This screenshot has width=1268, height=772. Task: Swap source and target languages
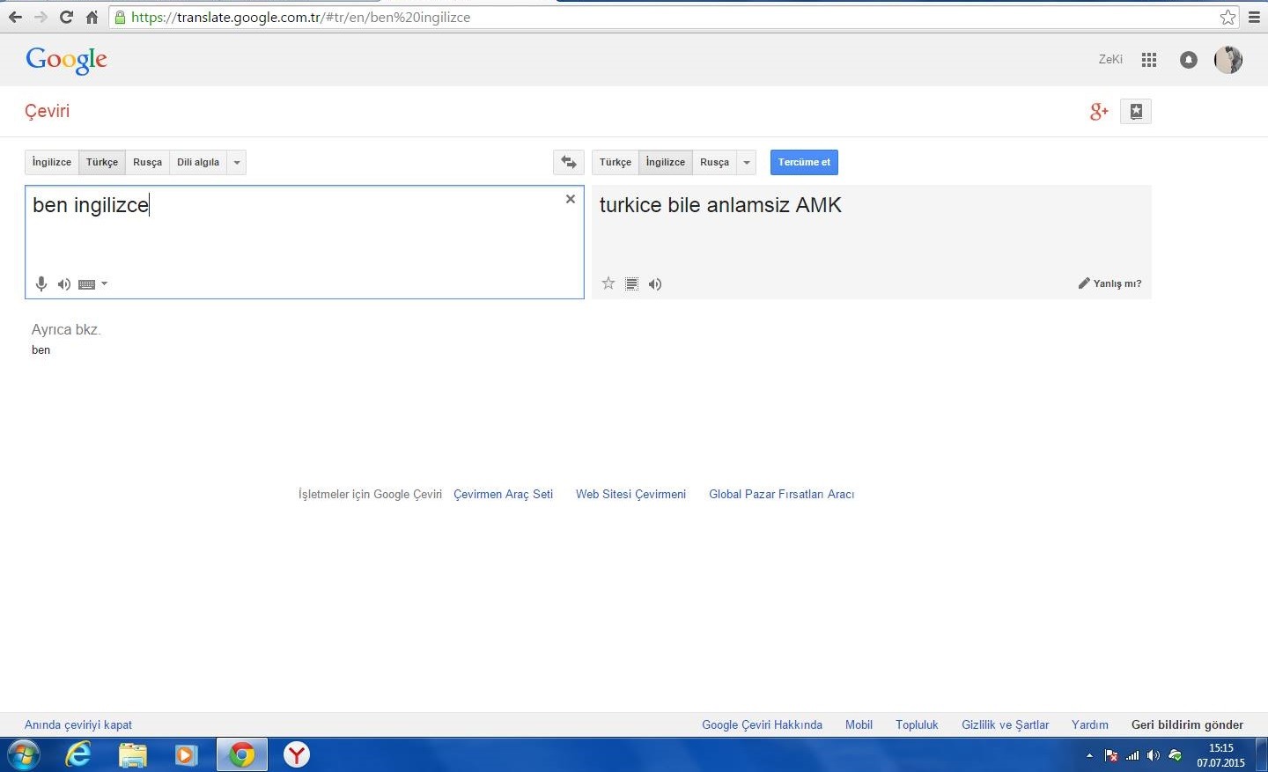pos(569,162)
